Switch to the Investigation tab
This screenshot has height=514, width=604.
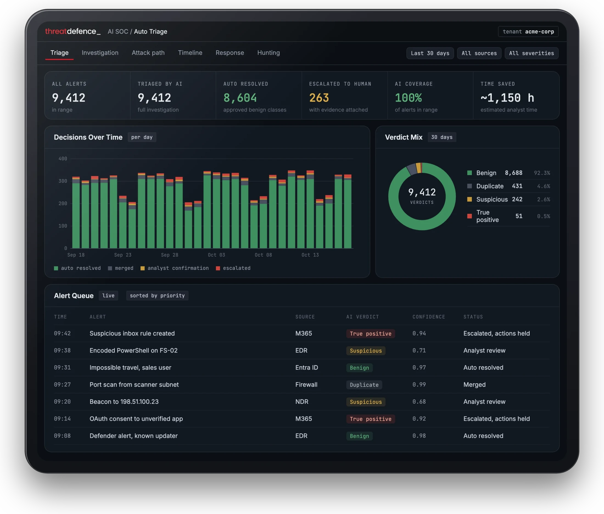tap(100, 53)
